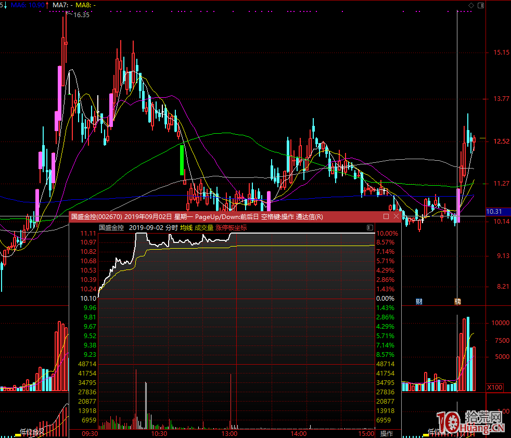The height and width of the screenshot is (438, 511).
Task: Click the MA8 indicator label
Action: [86, 5]
